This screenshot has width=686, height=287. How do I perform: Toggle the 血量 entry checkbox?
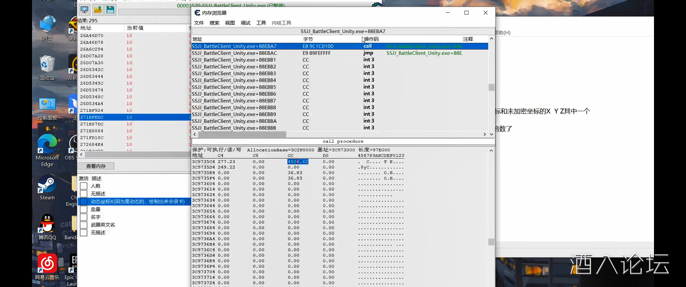coord(83,209)
